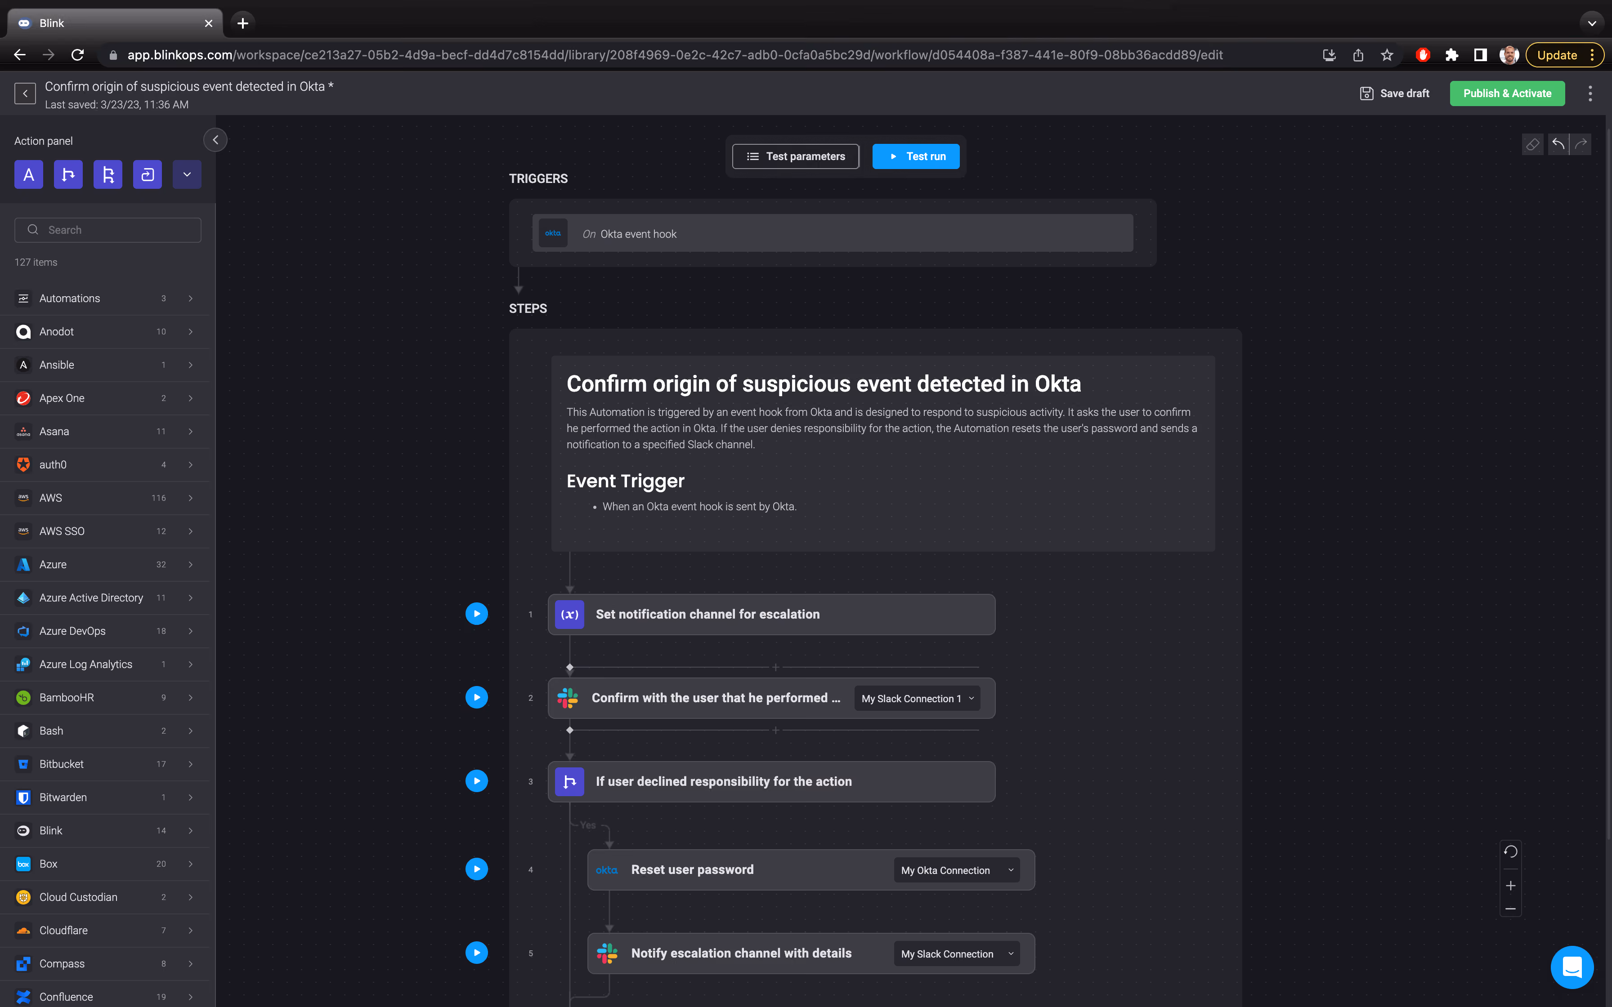Image resolution: width=1612 pixels, height=1007 pixels.
Task: Reset canvas zoom
Action: coord(1510,852)
